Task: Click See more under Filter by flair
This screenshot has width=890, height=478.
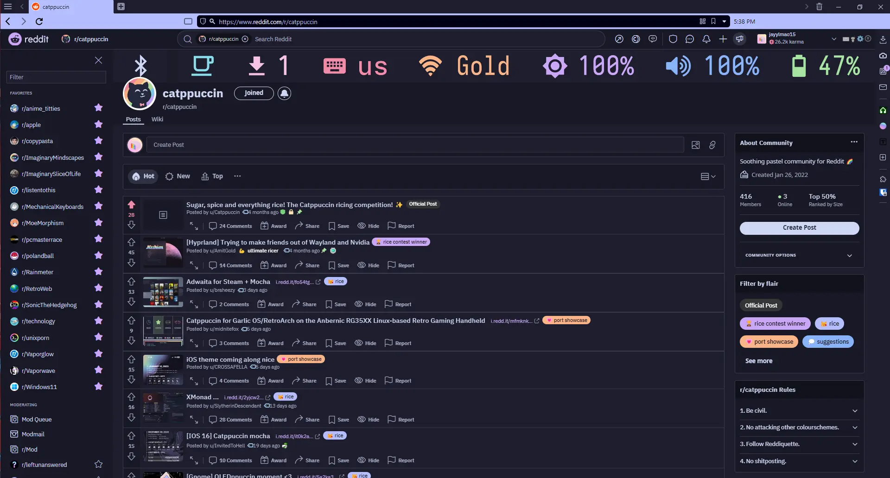Action: coord(759,361)
